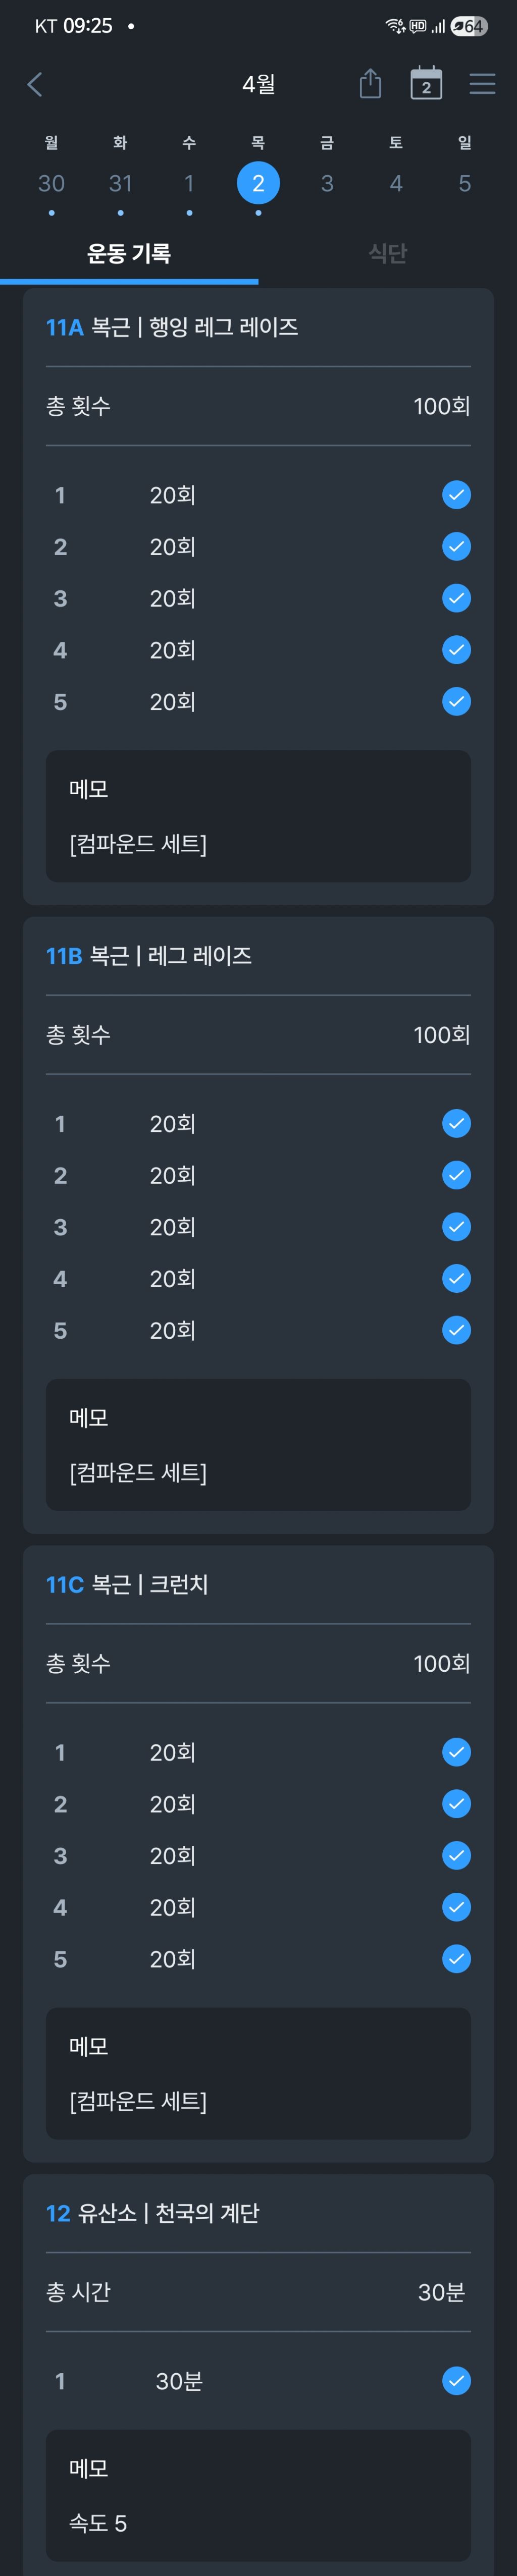Uncheck the 30분 set of 천국의 계단
The height and width of the screenshot is (2576, 517).
pyautogui.click(x=456, y=2381)
